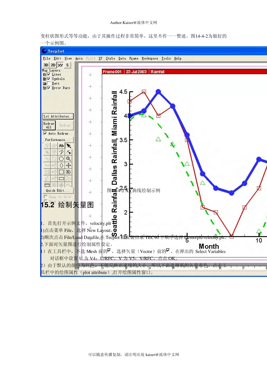Click the Bars layer icon
Image resolution: width=267 pixels, height=379 pixels.
point(44,83)
